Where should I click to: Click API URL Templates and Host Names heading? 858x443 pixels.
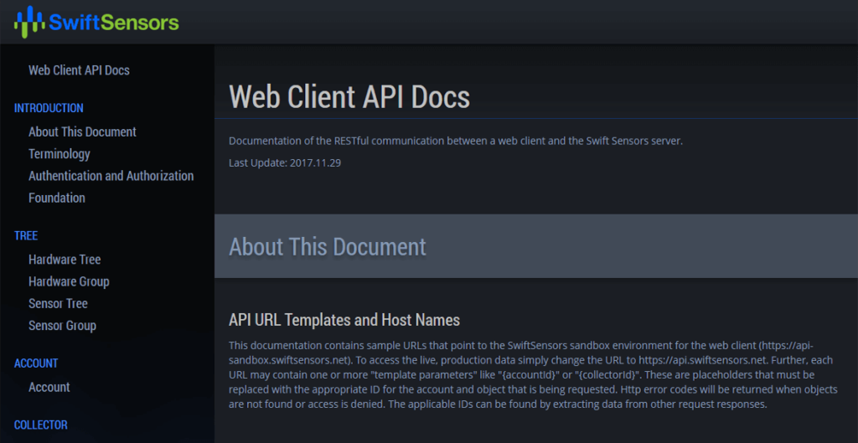pyautogui.click(x=344, y=319)
